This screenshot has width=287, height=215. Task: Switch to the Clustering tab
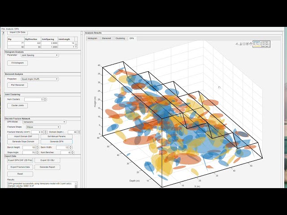pos(120,39)
